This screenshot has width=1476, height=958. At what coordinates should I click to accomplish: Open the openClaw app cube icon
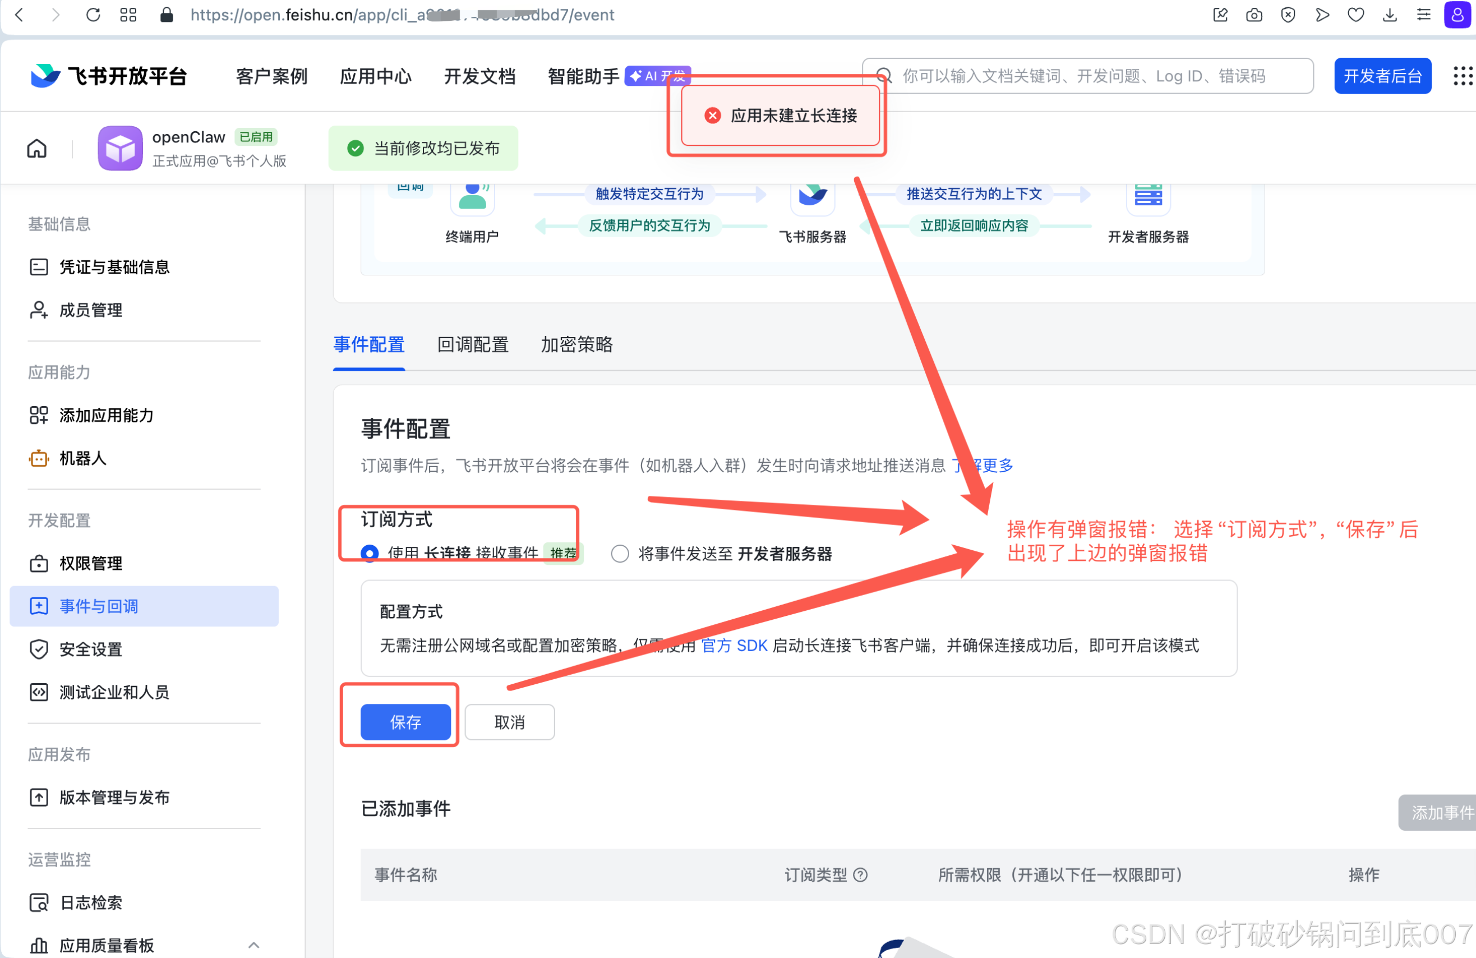coord(119,148)
